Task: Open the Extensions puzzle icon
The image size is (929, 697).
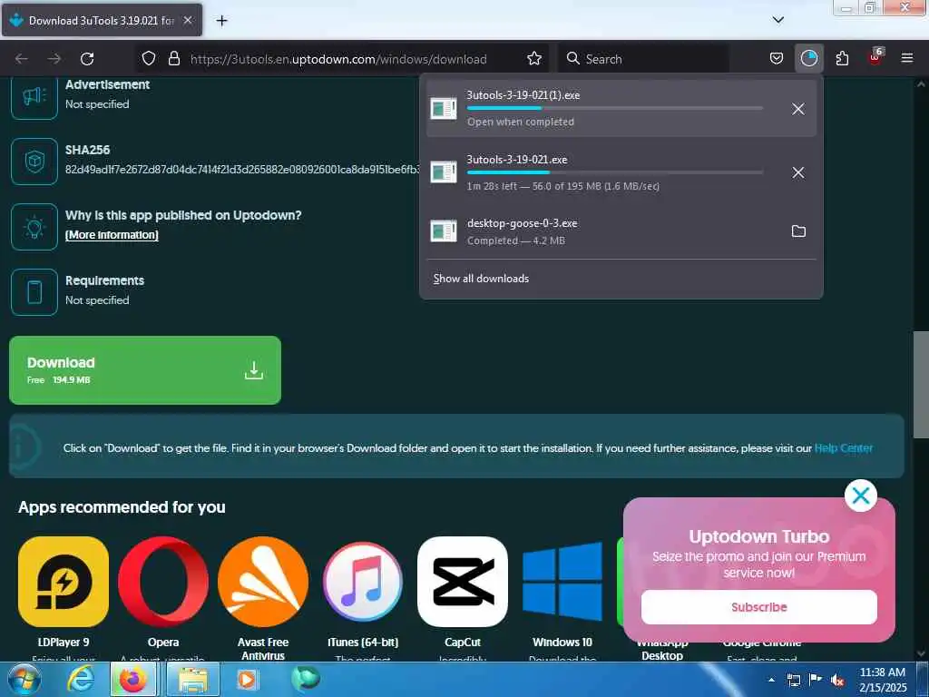Action: point(842,58)
